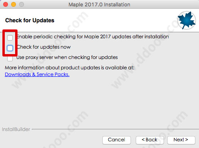
Task: Close the installer with the red button
Action: coord(6,4)
